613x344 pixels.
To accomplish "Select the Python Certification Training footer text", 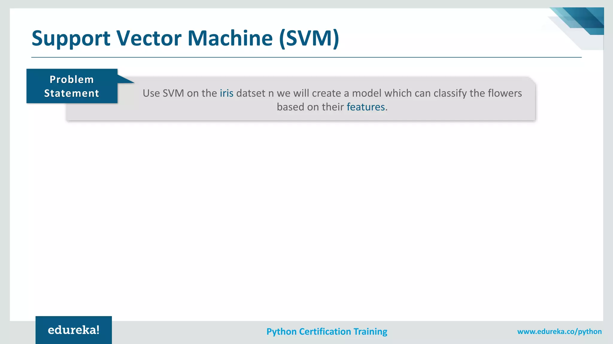I will pos(327,331).
